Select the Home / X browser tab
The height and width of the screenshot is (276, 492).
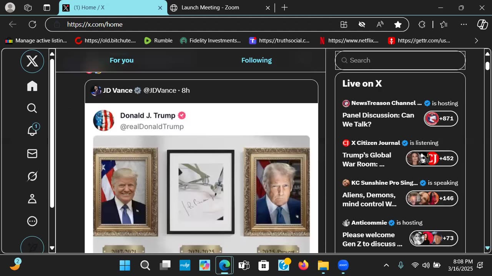click(x=113, y=8)
